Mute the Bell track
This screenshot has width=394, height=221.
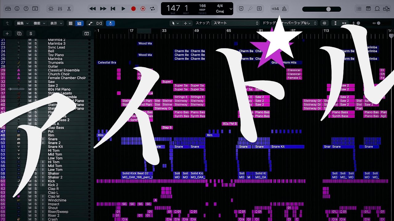pos(30,51)
